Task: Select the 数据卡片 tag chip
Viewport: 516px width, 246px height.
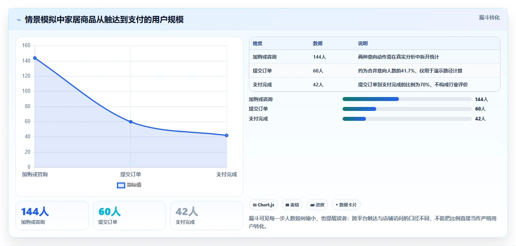Action: [x=346, y=205]
